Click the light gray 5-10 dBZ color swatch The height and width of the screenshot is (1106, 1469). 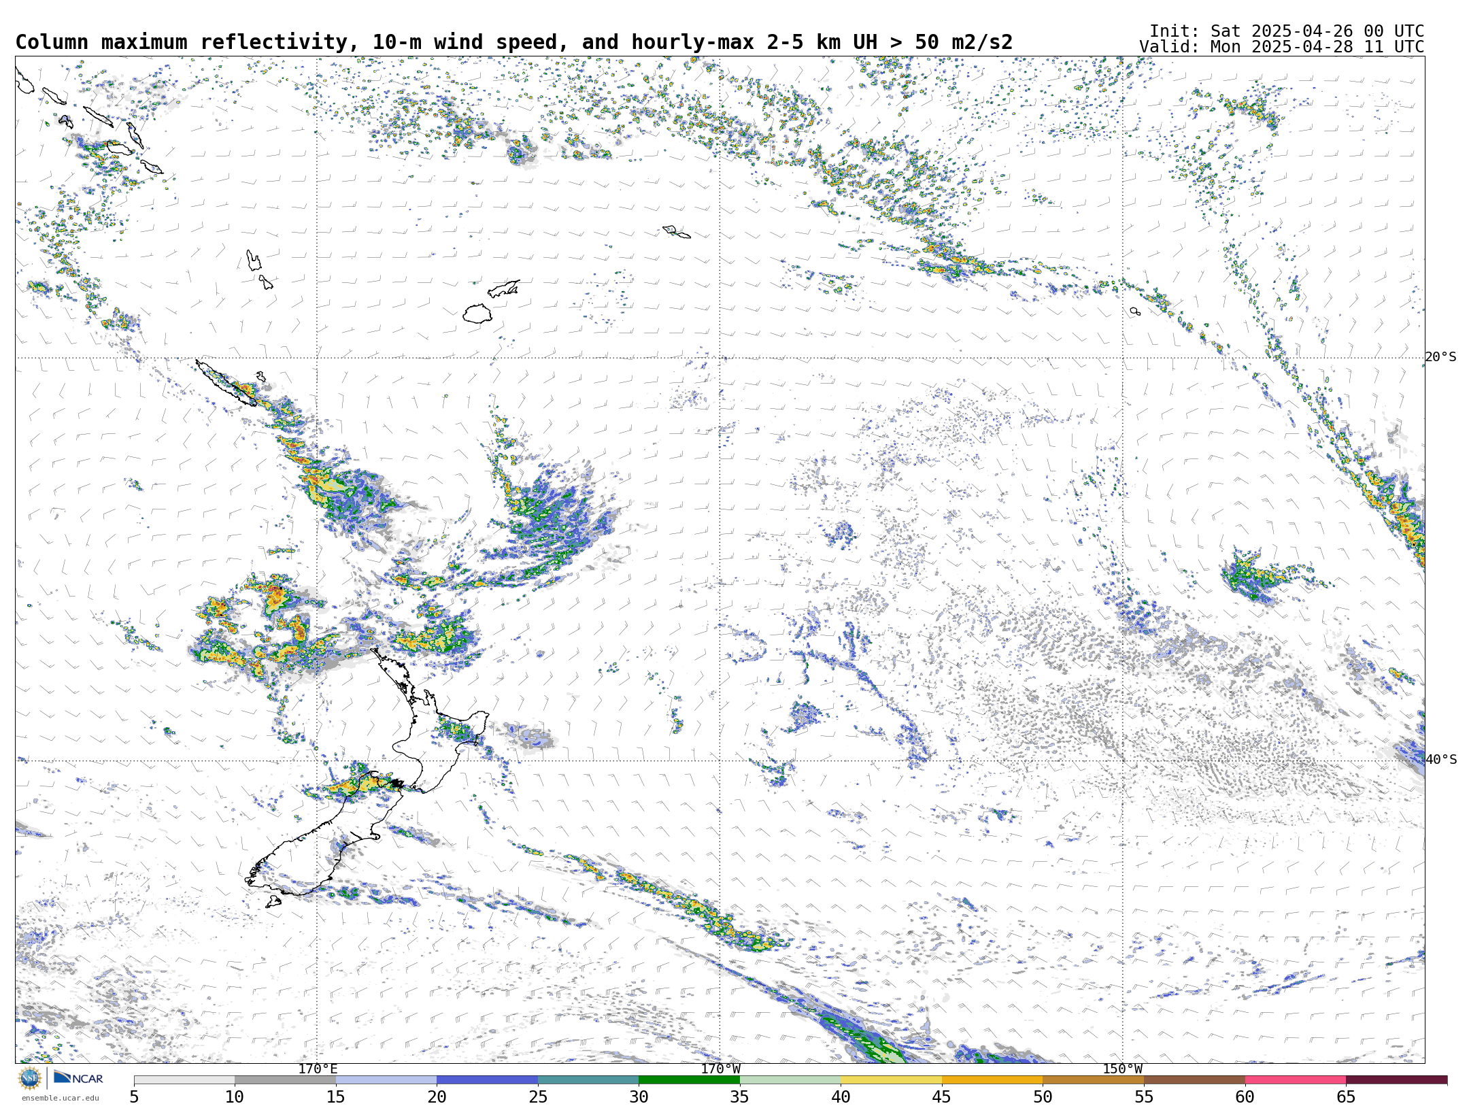tap(184, 1079)
